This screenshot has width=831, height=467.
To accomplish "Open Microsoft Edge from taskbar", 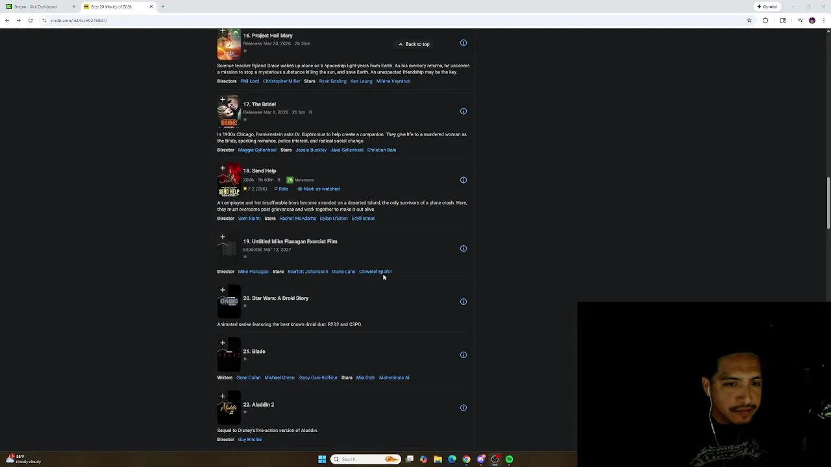I will point(453,459).
